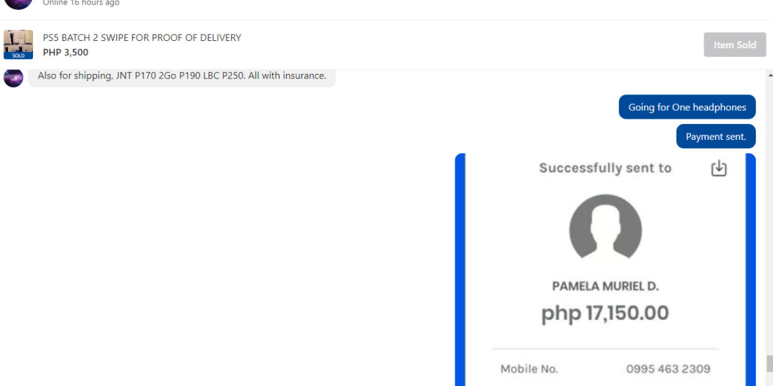Click the 'Successfully sent to' heading
Screen dimensions: 773x386
(605, 168)
